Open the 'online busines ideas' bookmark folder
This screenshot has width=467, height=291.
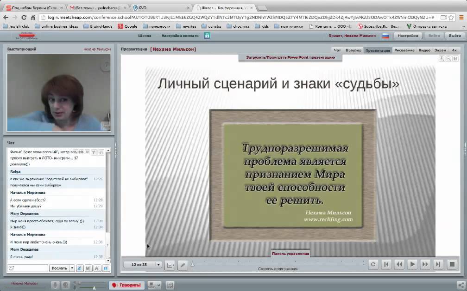(57, 26)
